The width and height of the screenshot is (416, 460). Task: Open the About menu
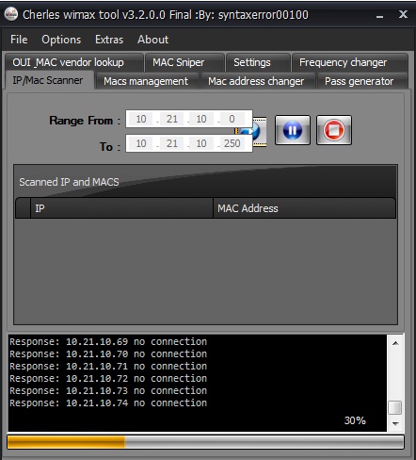point(152,40)
